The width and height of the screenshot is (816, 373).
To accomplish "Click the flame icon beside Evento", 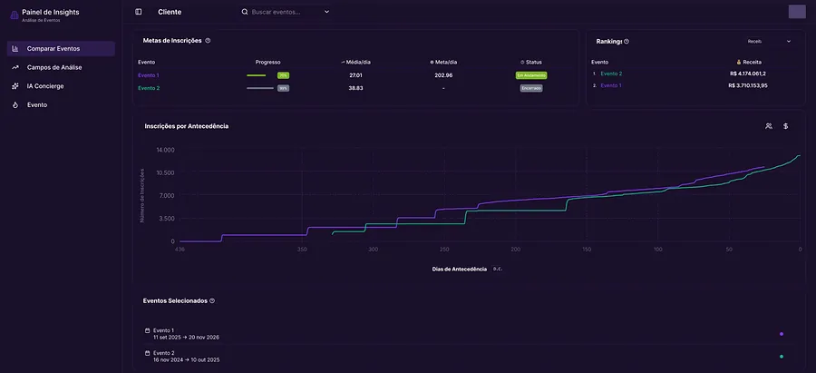I will (15, 104).
